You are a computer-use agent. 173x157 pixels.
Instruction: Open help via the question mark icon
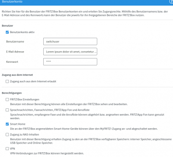[171, 1]
